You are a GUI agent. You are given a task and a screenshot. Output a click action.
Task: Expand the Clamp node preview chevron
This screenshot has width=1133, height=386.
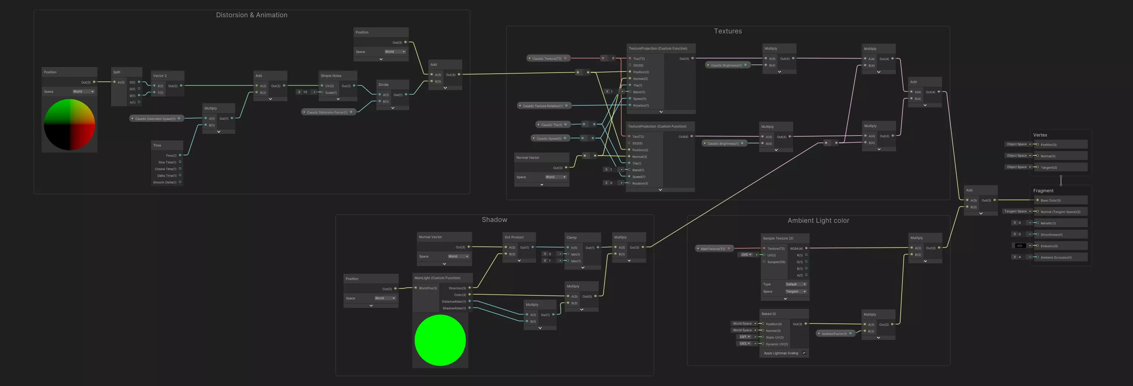(x=582, y=267)
